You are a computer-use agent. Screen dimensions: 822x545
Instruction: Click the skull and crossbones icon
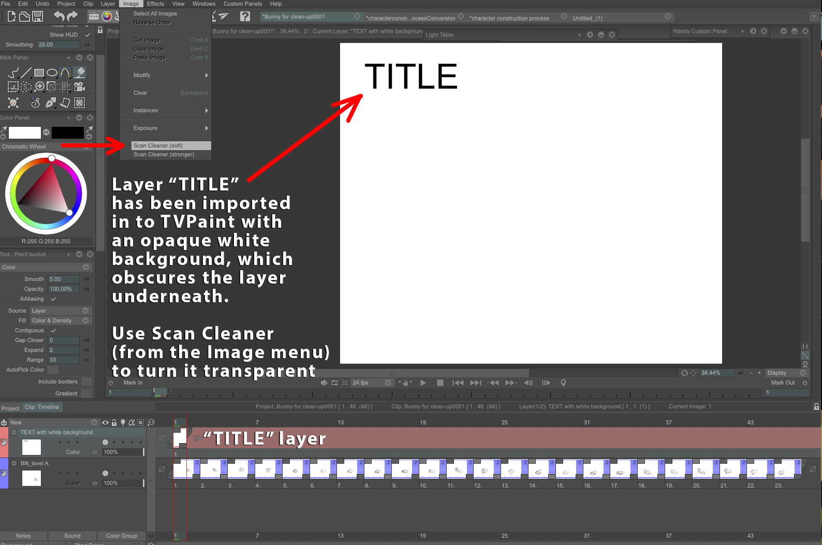tap(13, 102)
